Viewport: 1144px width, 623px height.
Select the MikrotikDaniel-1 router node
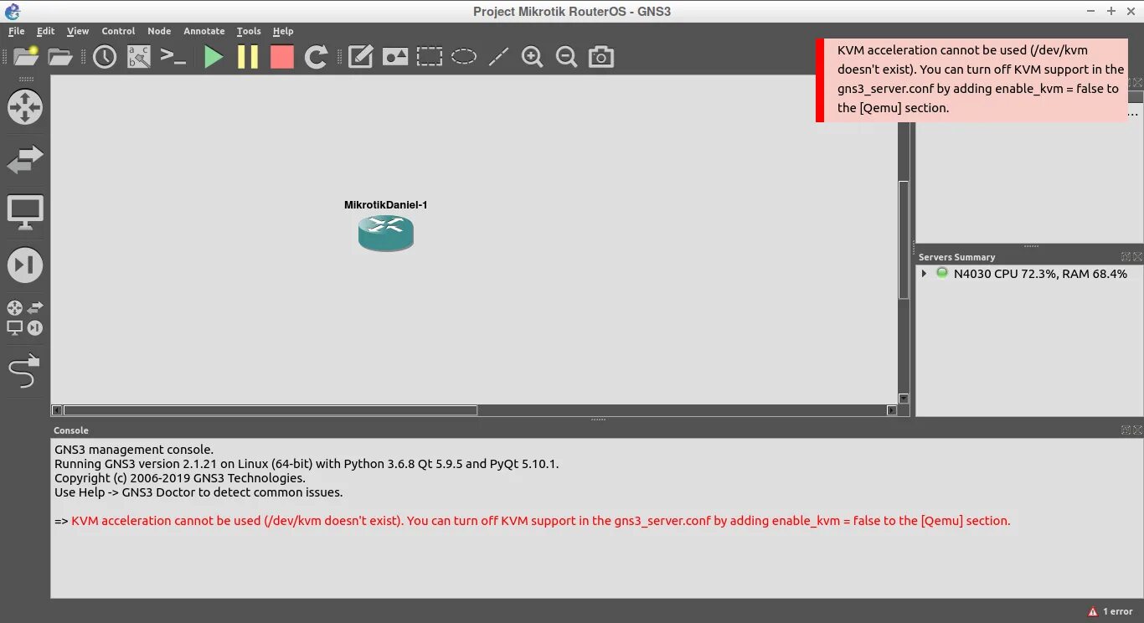click(386, 233)
